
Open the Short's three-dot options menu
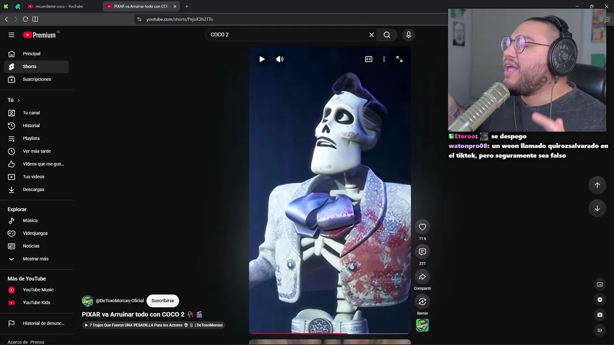point(384,59)
